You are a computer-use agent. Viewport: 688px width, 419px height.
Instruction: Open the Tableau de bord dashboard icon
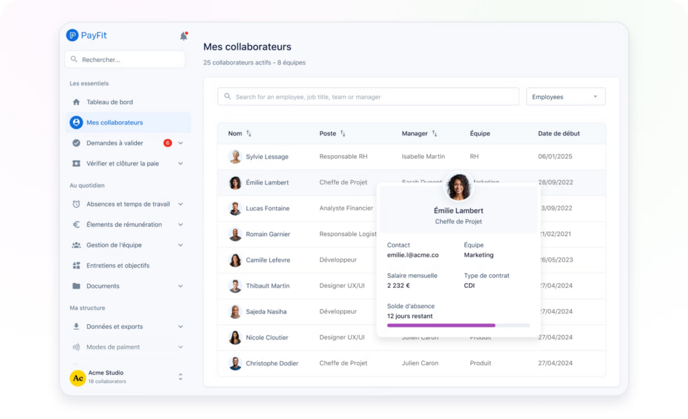click(x=75, y=102)
